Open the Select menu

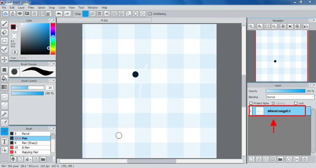click(x=42, y=7)
